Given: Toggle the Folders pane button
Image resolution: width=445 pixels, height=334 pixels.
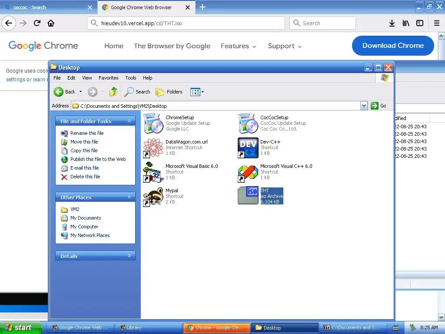Looking at the screenshot, I should (169, 92).
